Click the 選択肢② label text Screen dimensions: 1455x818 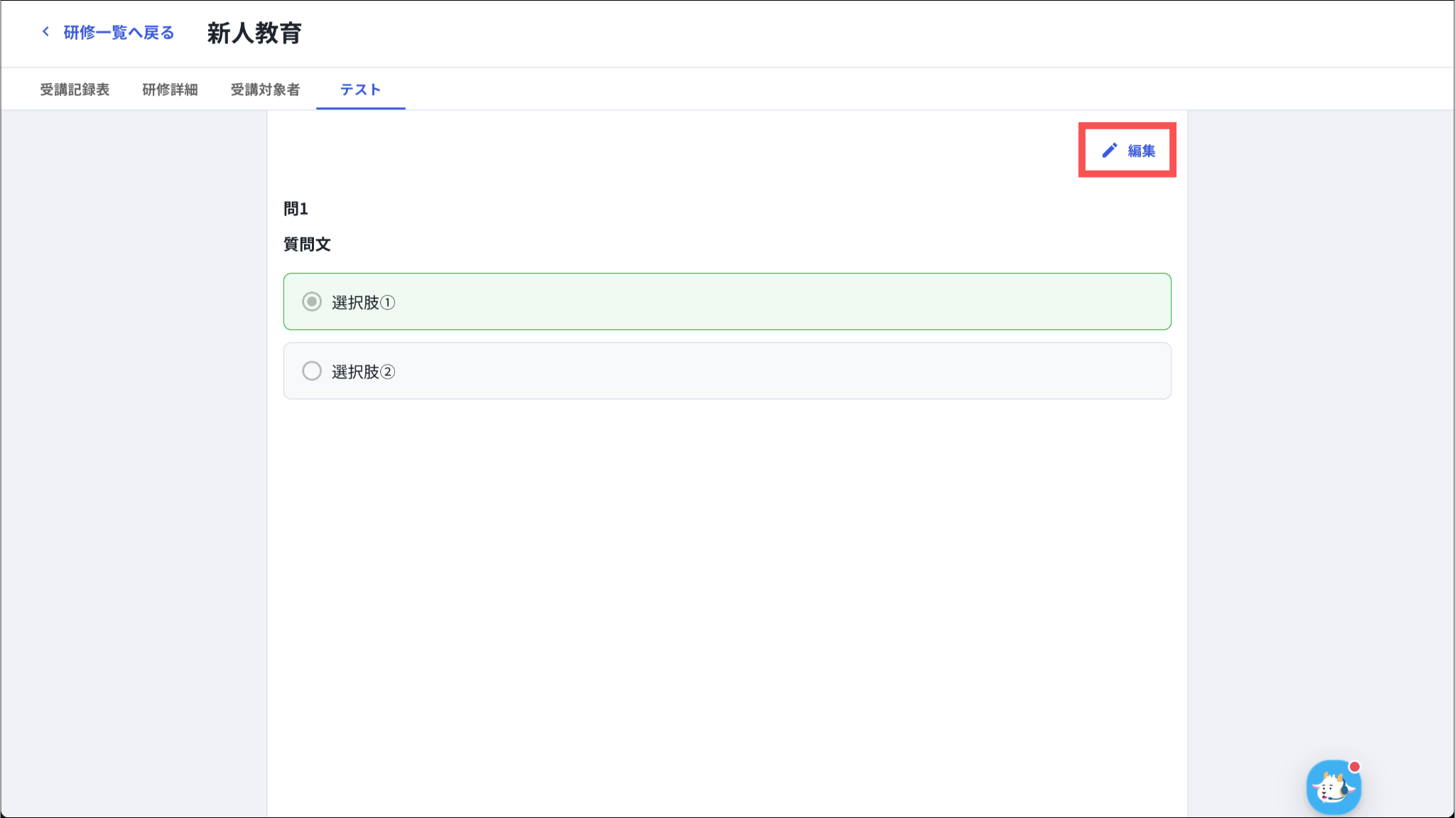click(x=363, y=372)
